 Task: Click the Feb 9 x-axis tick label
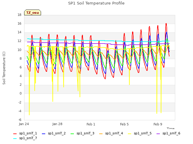158,124
